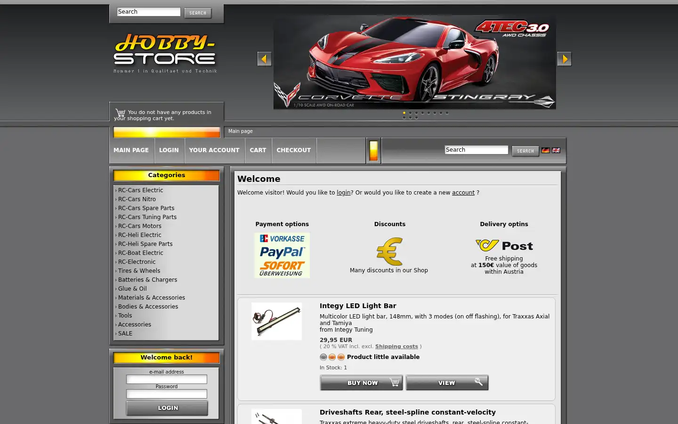Screen dimensions: 678x424
Task: Click the top header search field
Action: [149, 12]
